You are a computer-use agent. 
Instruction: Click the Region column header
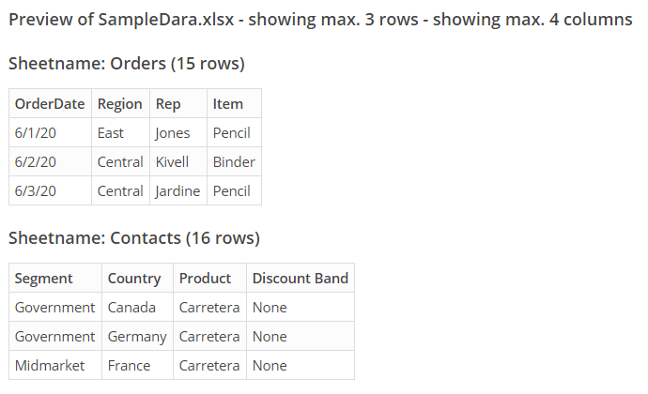pos(119,104)
